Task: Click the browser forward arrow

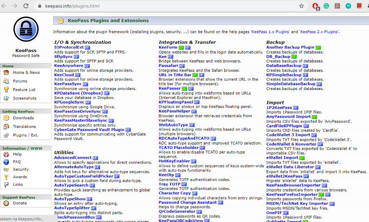Action: (15, 6)
